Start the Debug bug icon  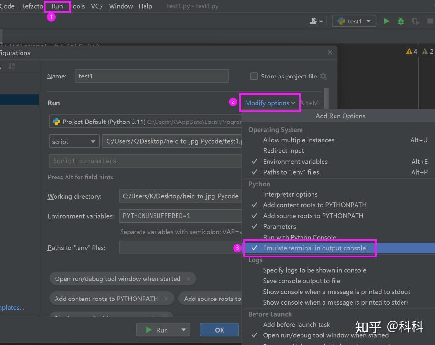click(401, 21)
